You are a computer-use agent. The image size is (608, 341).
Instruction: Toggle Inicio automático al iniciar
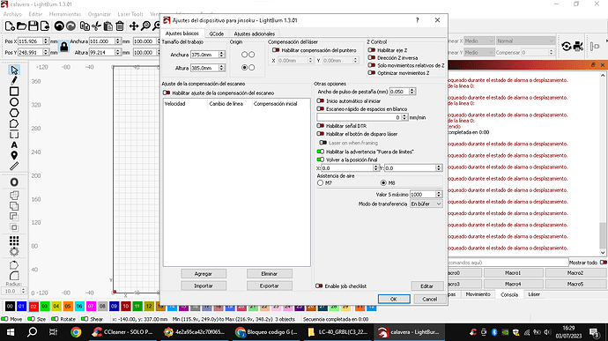click(x=320, y=100)
